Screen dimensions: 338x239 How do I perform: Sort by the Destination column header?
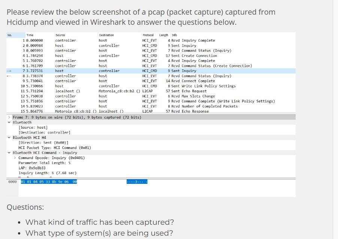point(120,35)
